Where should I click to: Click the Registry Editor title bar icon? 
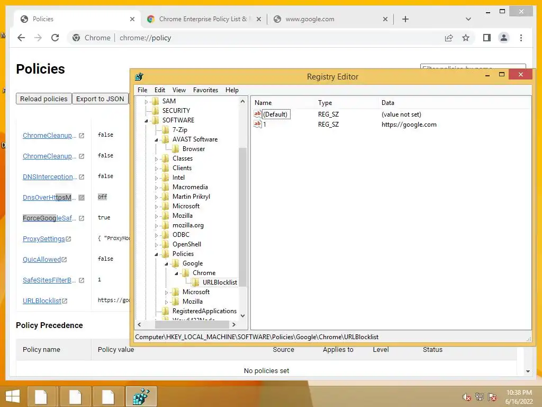coord(139,76)
